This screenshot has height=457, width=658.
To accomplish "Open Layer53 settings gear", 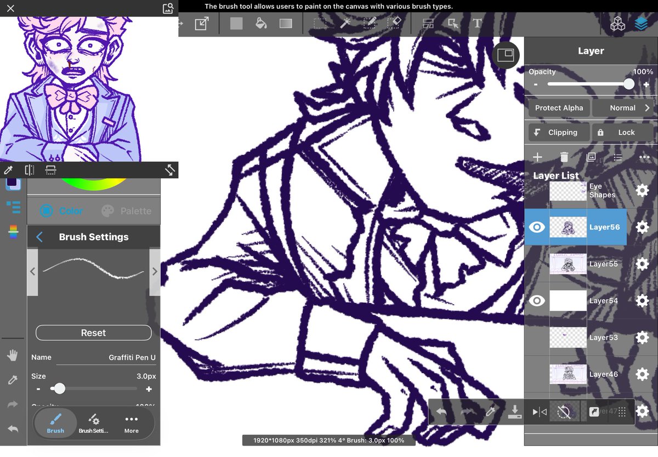I will 642,337.
